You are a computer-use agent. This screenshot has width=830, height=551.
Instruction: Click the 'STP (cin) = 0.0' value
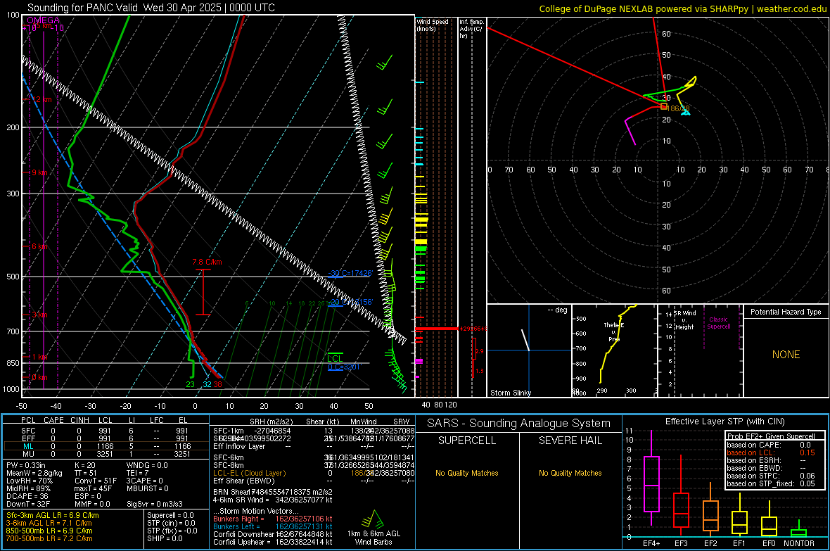[171, 523]
